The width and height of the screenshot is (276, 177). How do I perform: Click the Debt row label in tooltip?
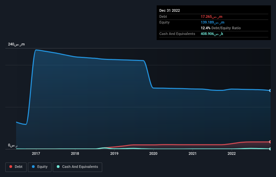click(x=163, y=16)
